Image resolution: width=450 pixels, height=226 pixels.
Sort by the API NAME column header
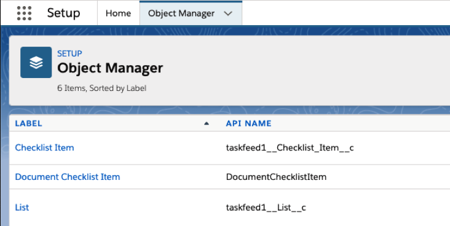pyautogui.click(x=248, y=123)
